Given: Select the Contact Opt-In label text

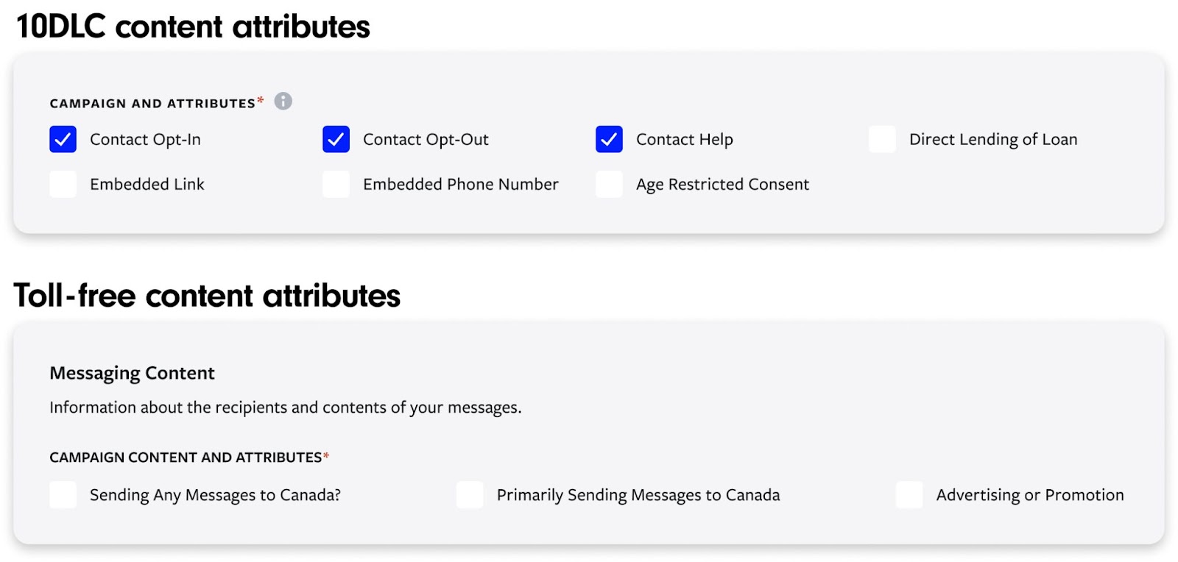Looking at the screenshot, I should tap(146, 139).
